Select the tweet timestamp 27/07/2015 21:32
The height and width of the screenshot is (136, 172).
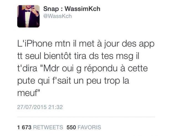click(40, 107)
